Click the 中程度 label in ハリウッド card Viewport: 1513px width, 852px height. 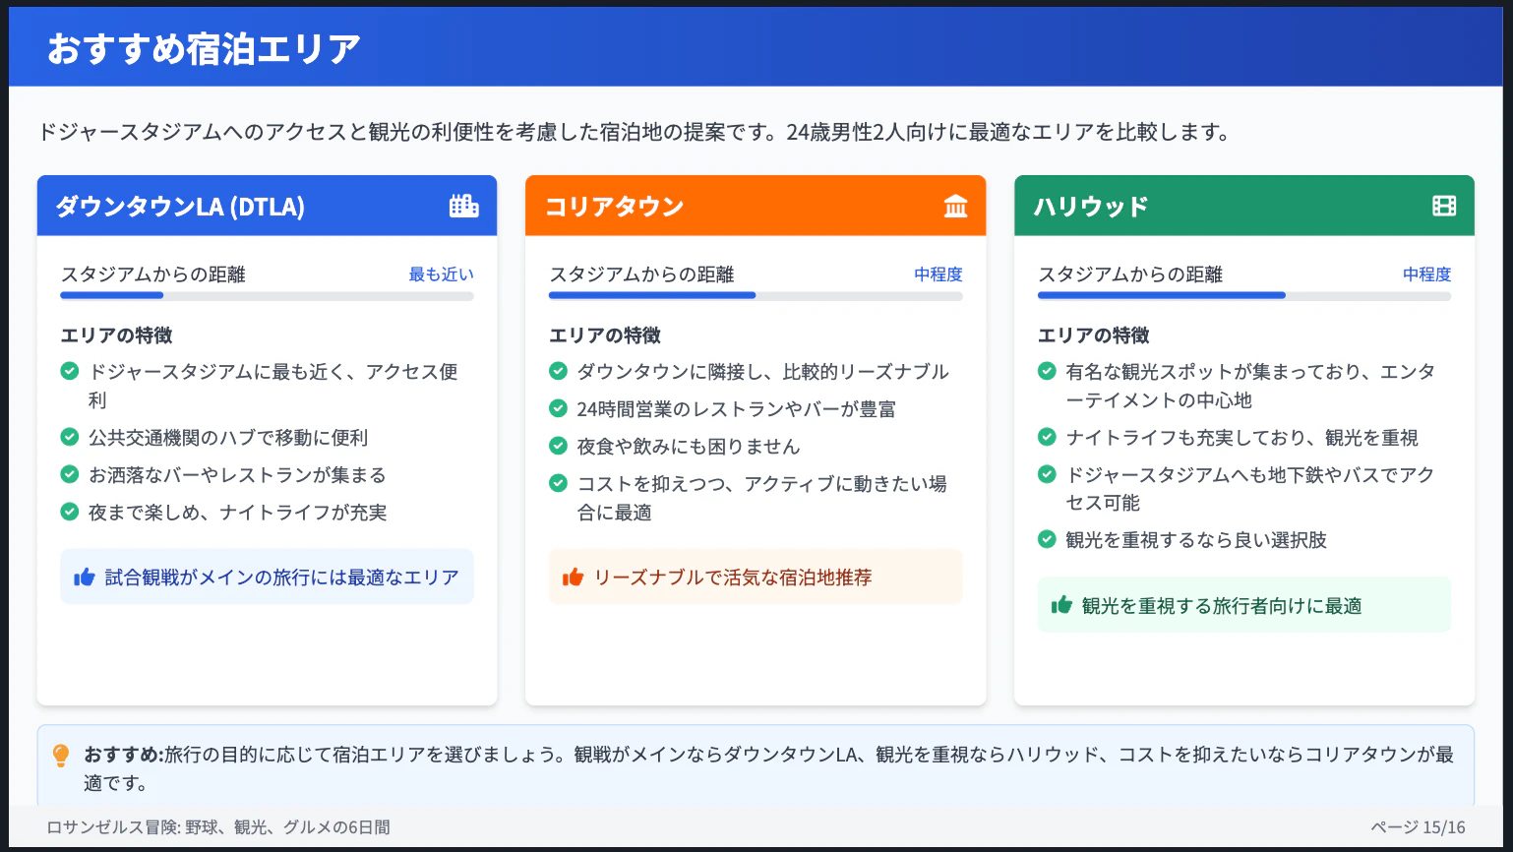[1427, 274]
